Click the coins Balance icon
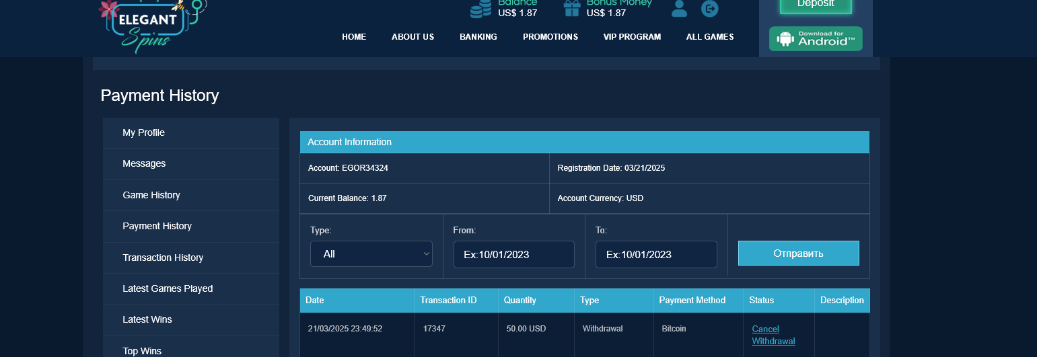The width and height of the screenshot is (1037, 357). pos(480,9)
